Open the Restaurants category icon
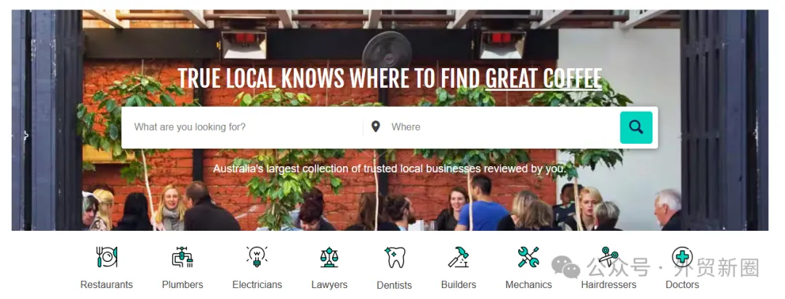Viewport: 785px width, 299px height. [x=107, y=257]
